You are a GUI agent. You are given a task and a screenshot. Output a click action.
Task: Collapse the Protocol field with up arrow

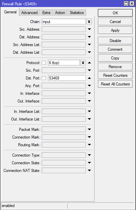(89, 63)
